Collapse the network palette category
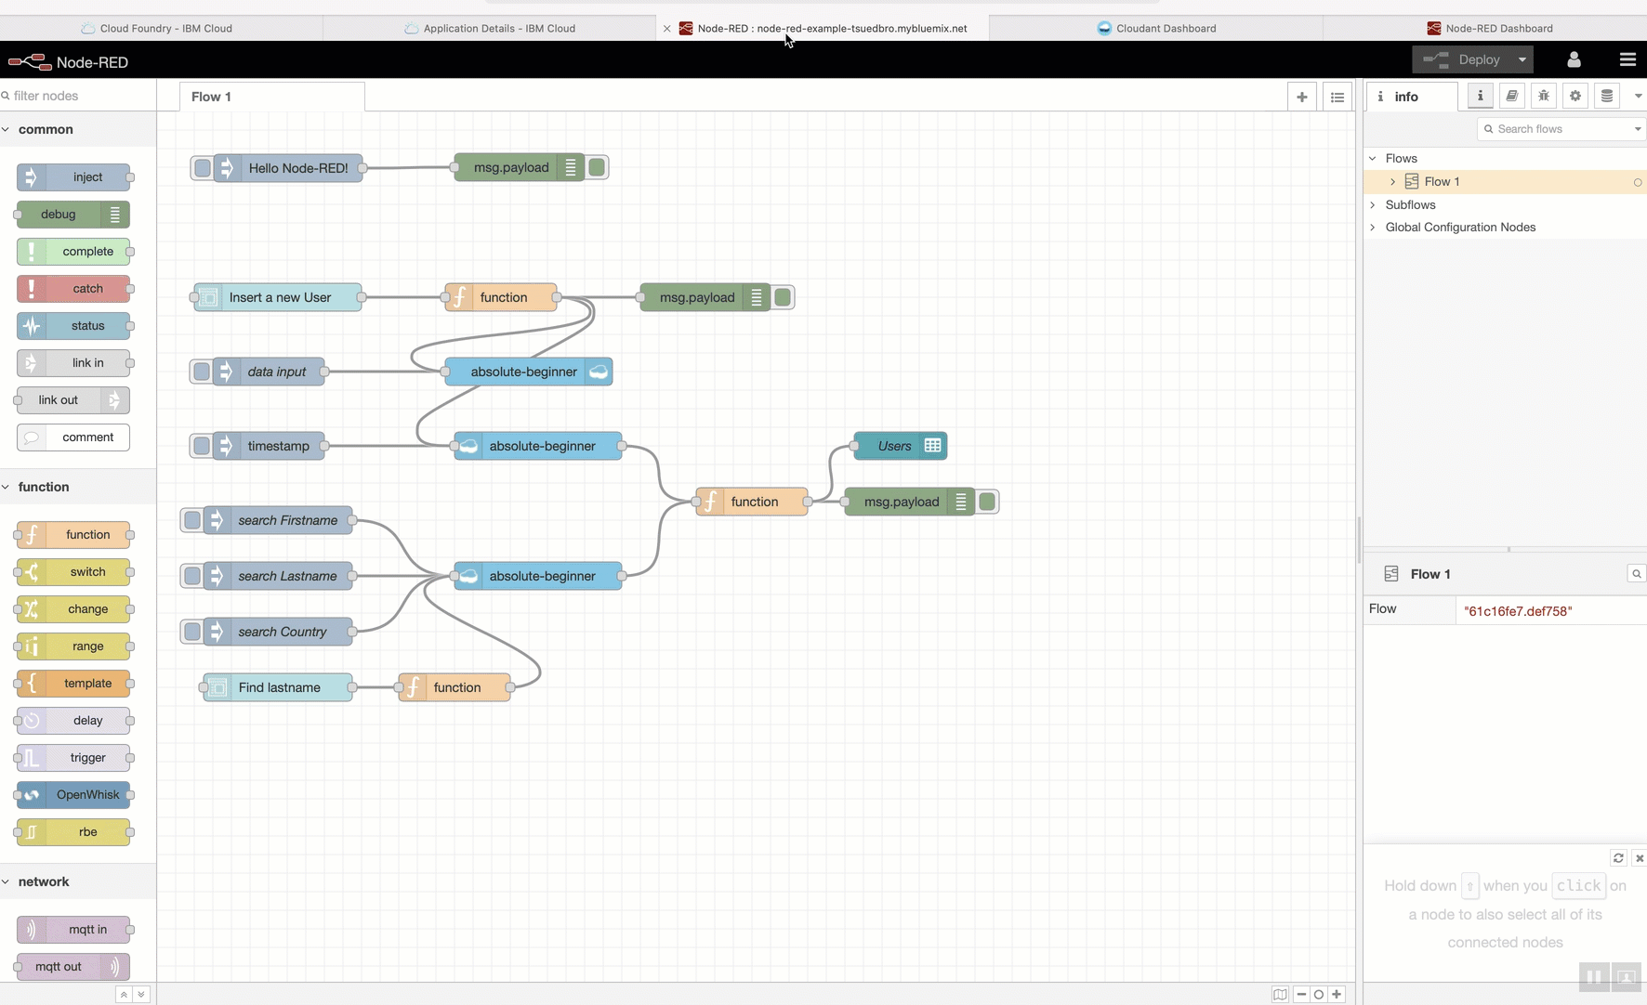This screenshot has width=1647, height=1005. [6, 881]
